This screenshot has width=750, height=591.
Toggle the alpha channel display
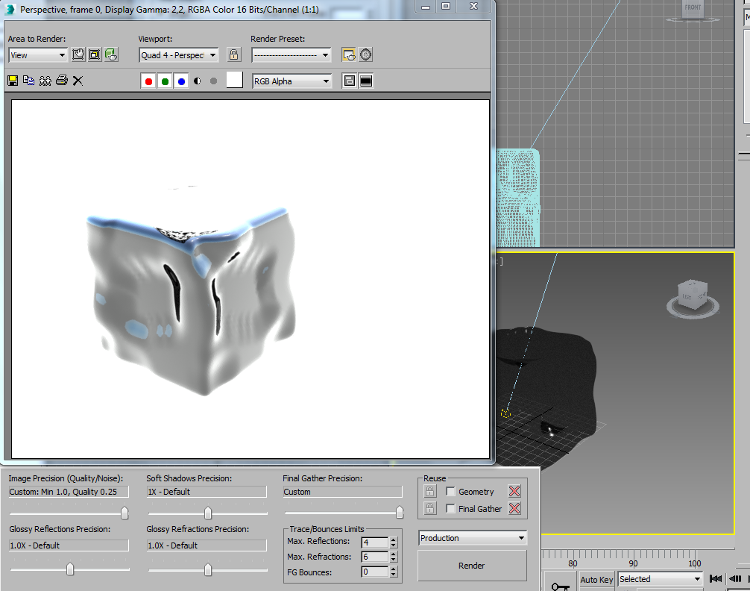[x=198, y=81]
